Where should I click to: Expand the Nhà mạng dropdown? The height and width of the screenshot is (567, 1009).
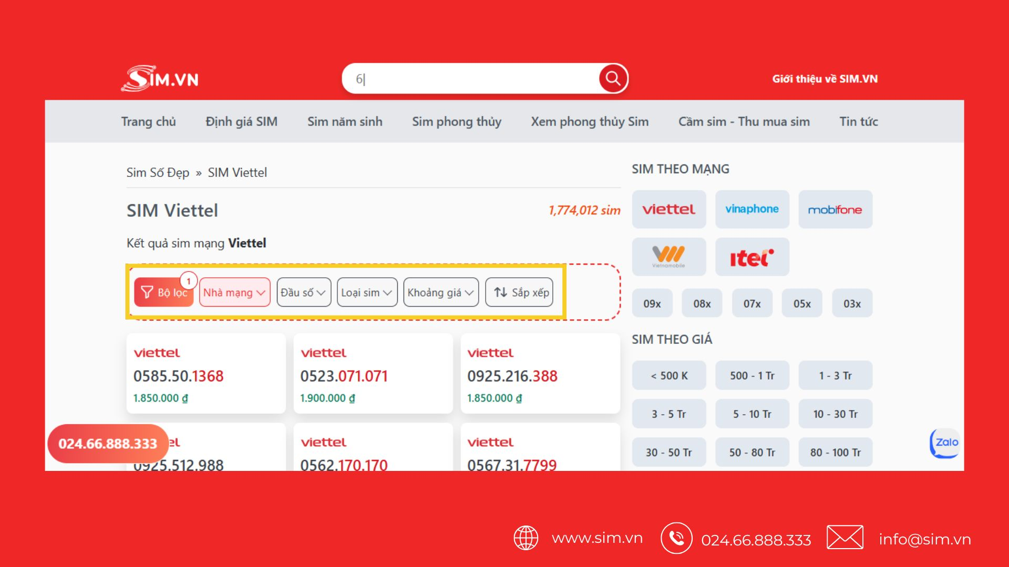(x=234, y=292)
